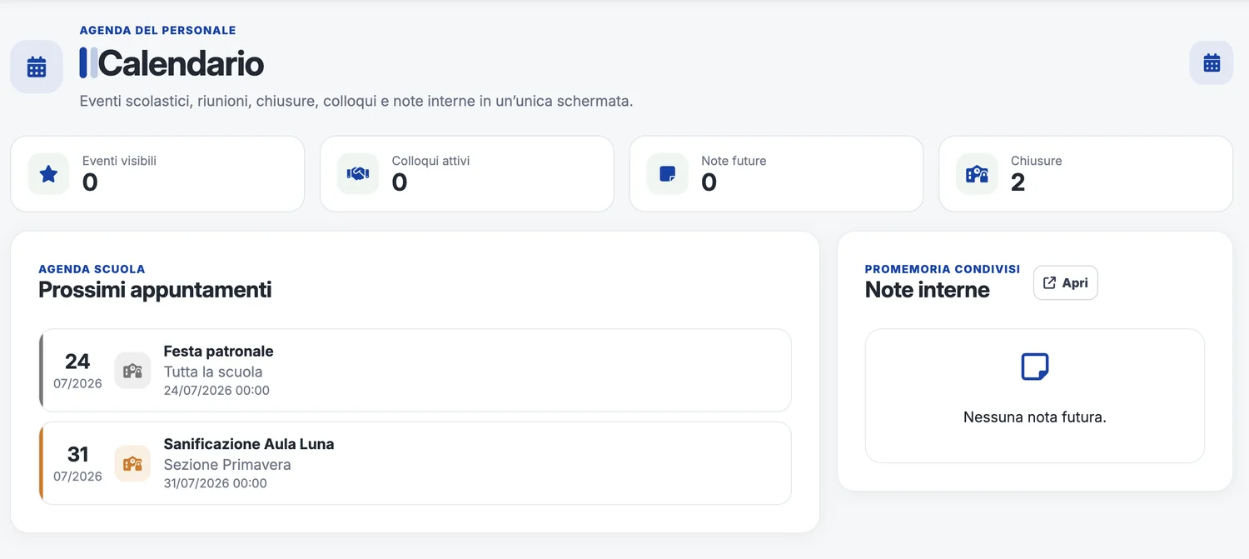Click the Chiusure count value 2
The image size is (1249, 559).
pos(1018,182)
